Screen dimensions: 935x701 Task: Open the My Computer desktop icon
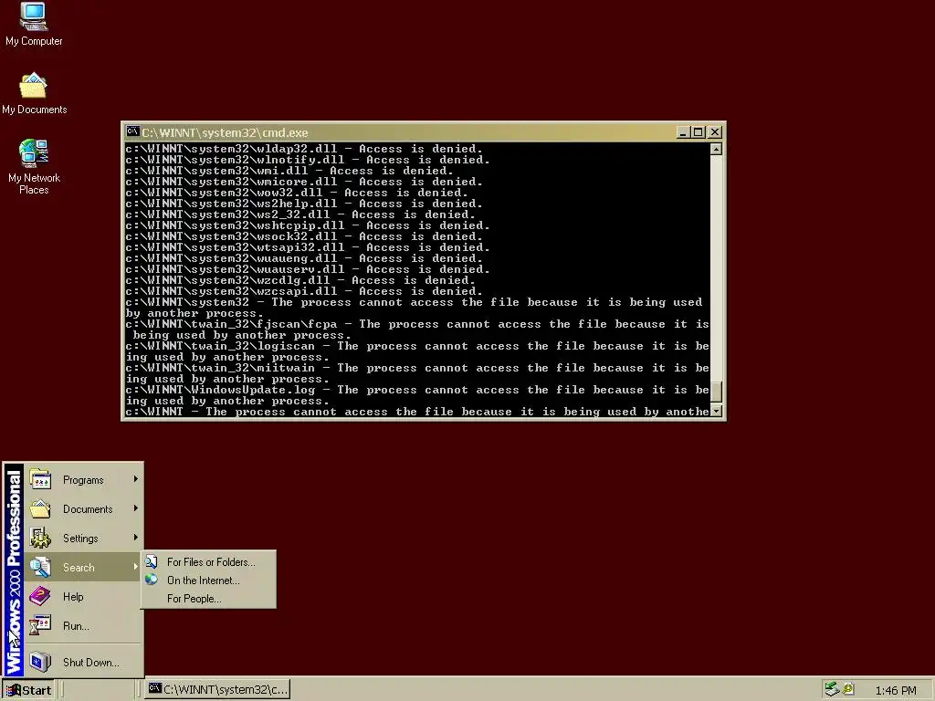(34, 25)
